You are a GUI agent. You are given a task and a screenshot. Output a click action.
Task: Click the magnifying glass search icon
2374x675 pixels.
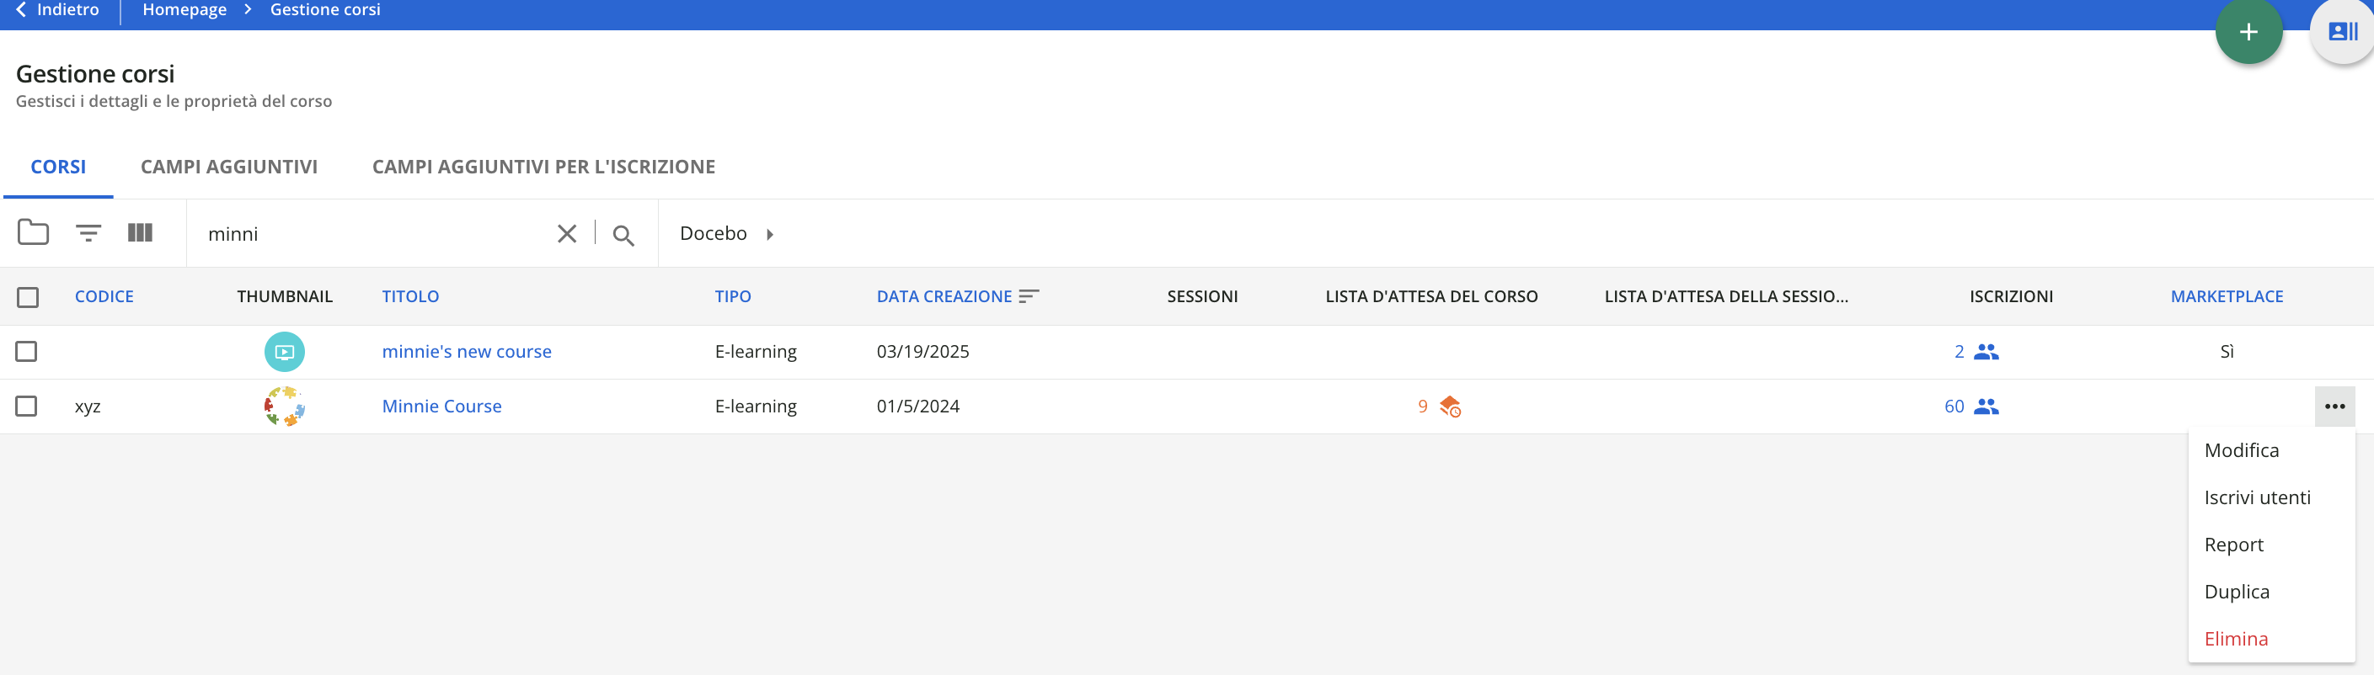click(623, 236)
